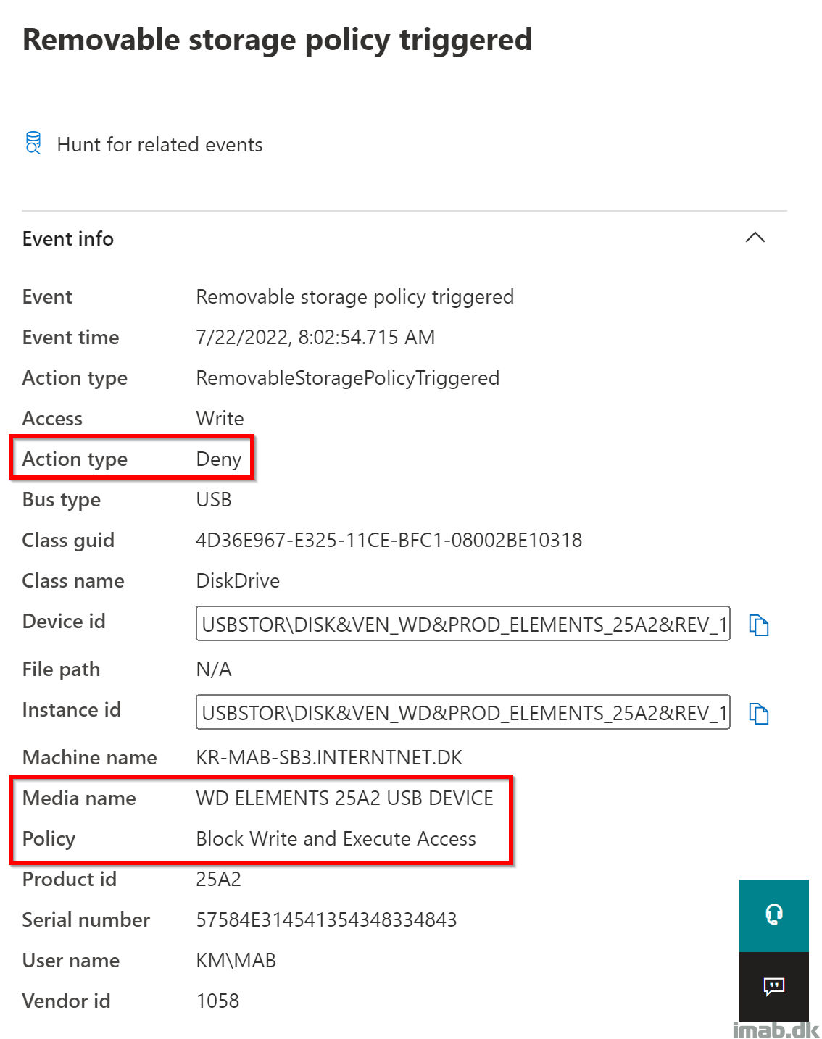Click the WD ELEMENTS 25A2 USB DEVICE media name
The height and width of the screenshot is (1039, 822).
click(x=344, y=798)
